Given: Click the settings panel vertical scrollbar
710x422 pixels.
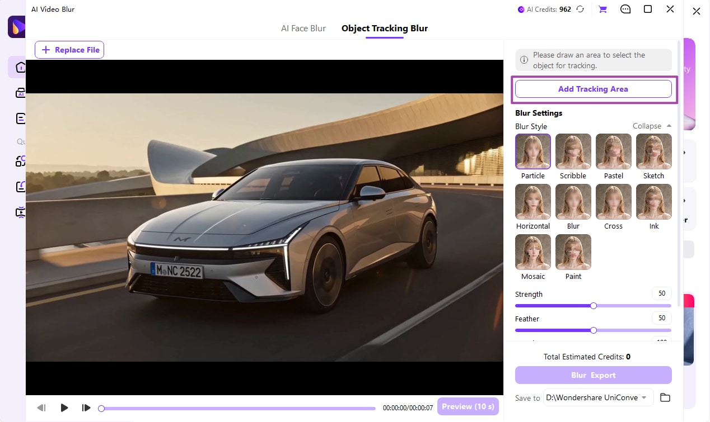Looking at the screenshot, I should [679, 173].
